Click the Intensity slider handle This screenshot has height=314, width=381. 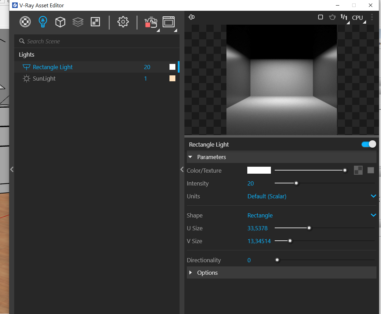coord(296,183)
